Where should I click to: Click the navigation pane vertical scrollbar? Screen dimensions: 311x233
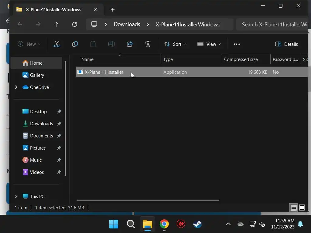point(65,118)
